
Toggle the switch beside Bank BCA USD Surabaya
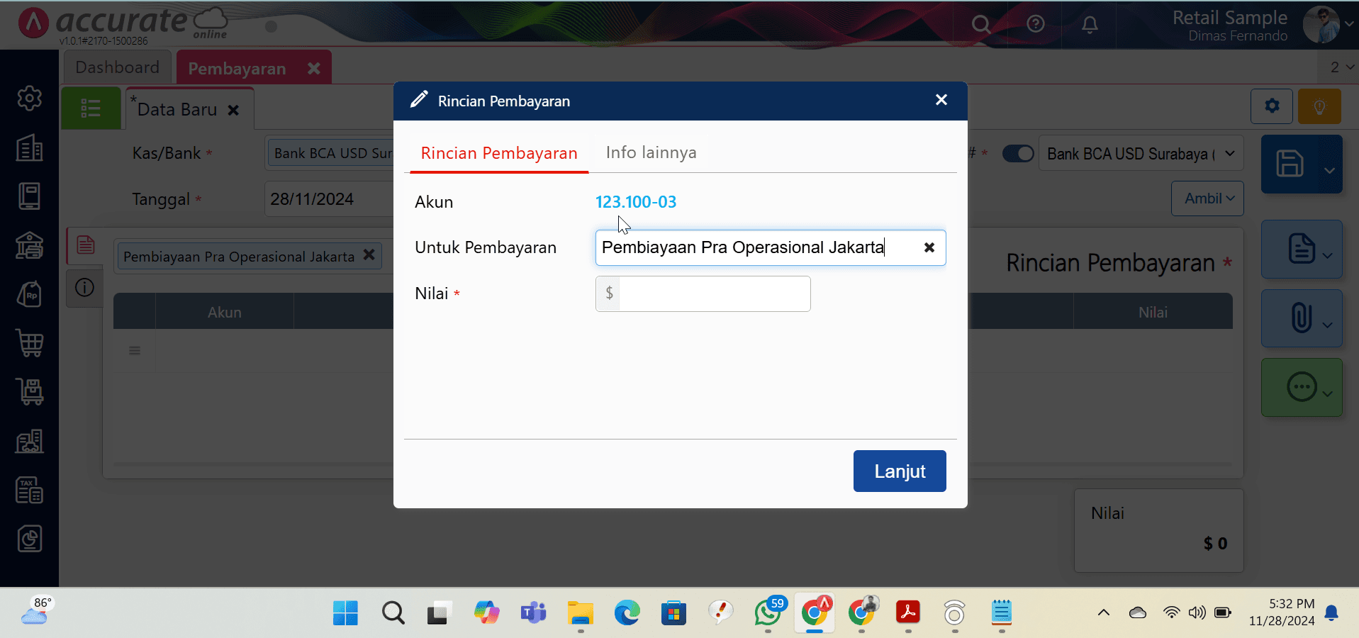[1018, 154]
